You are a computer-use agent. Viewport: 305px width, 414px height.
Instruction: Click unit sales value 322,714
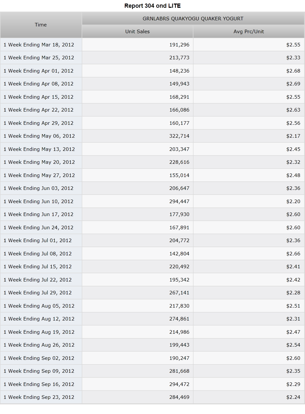pyautogui.click(x=179, y=136)
